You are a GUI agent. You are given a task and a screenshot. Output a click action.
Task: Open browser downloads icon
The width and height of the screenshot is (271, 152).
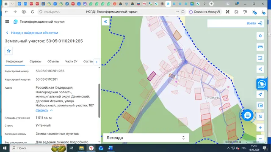(263, 12)
